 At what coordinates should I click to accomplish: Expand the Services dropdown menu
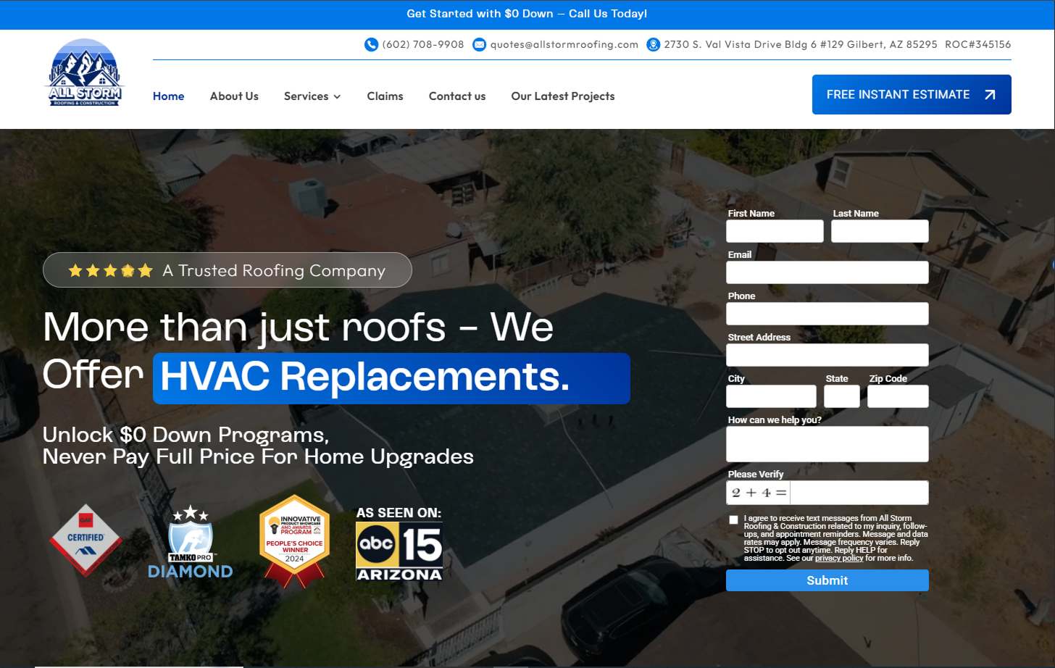click(312, 96)
